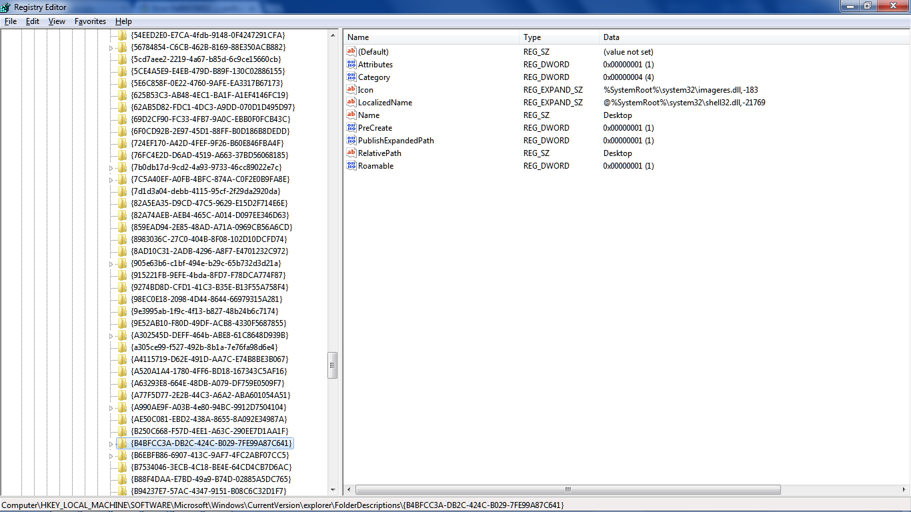
Task: Select key {859EAD94-2E85-48AD-A71A-0969CB56A6CD}
Action: tap(212, 227)
